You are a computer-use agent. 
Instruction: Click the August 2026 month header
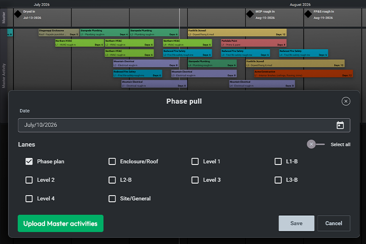pos(300,5)
